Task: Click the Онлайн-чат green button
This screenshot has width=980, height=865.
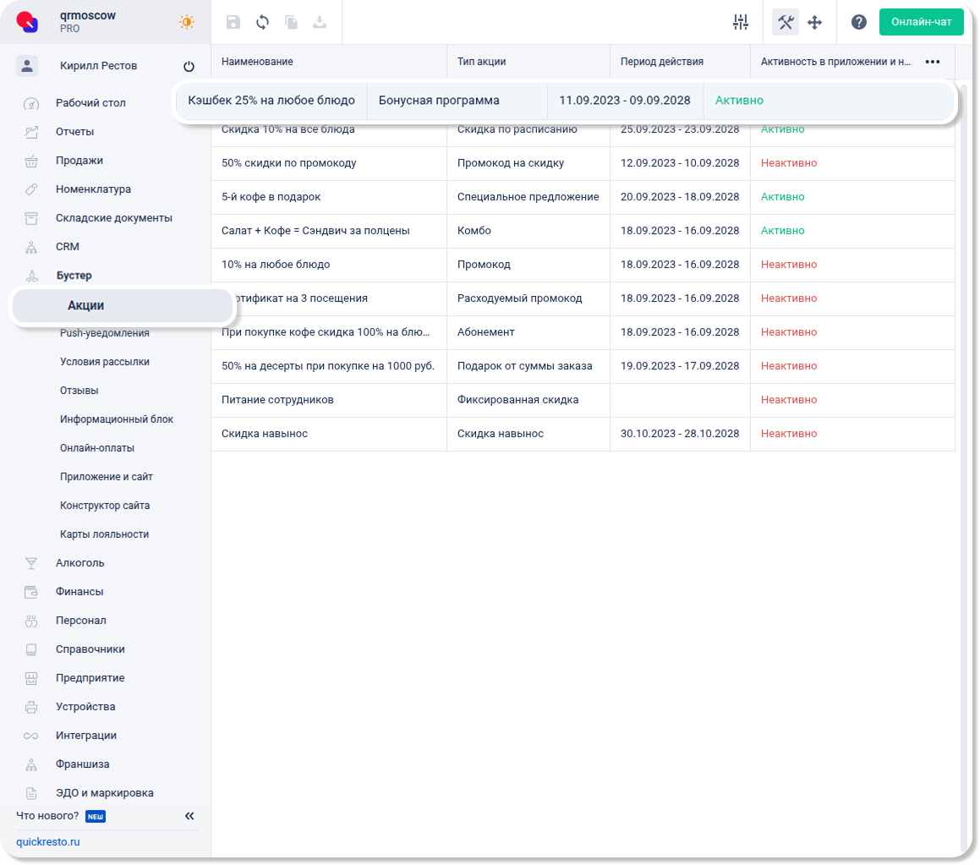Action: click(921, 22)
